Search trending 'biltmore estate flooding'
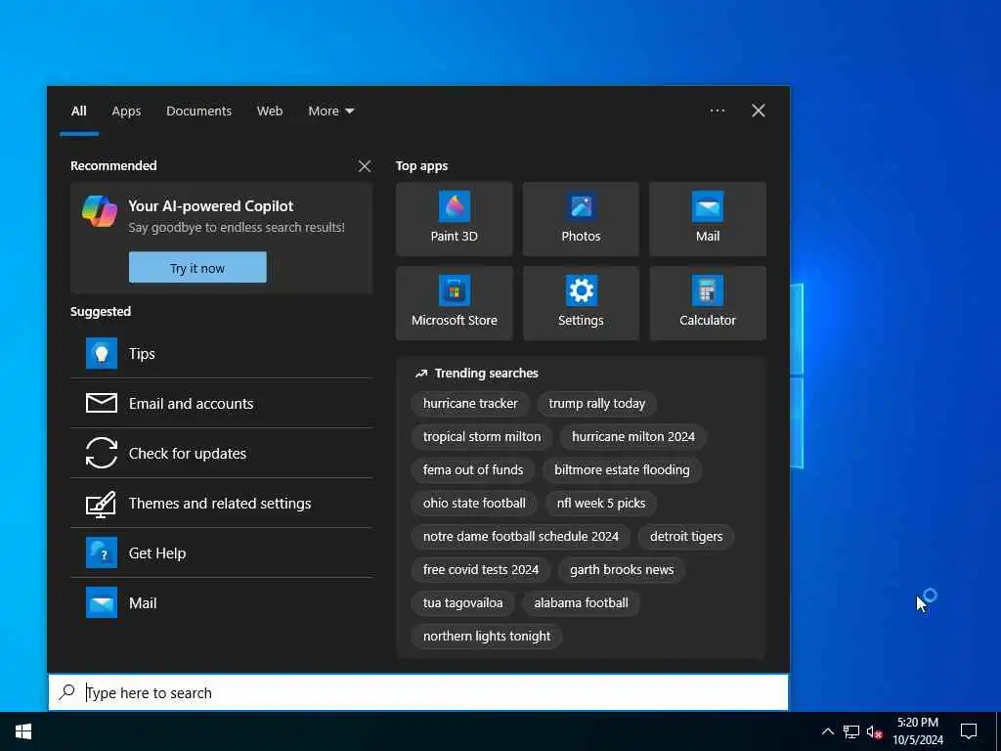Image resolution: width=1001 pixels, height=751 pixels. [x=622, y=470]
